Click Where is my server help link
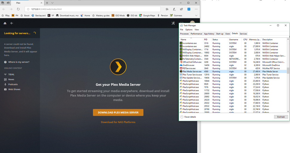Image resolution: width=290 pixels, height=153 pixels. coord(17,62)
